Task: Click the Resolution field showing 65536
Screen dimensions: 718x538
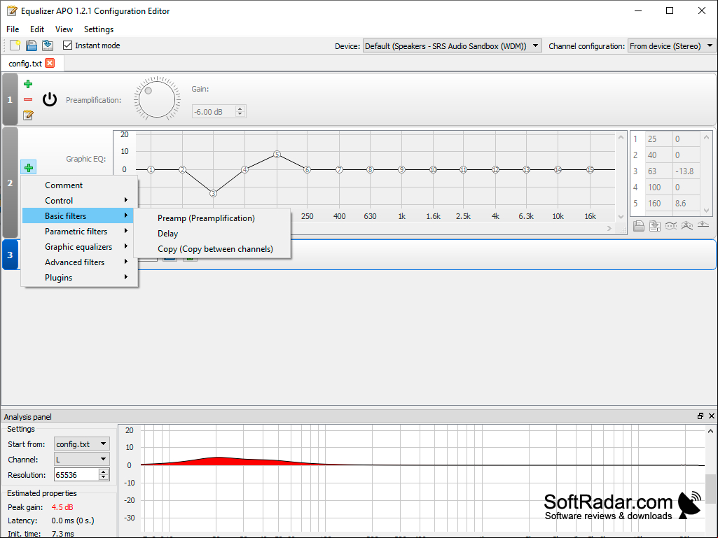Action: pyautogui.click(x=76, y=475)
